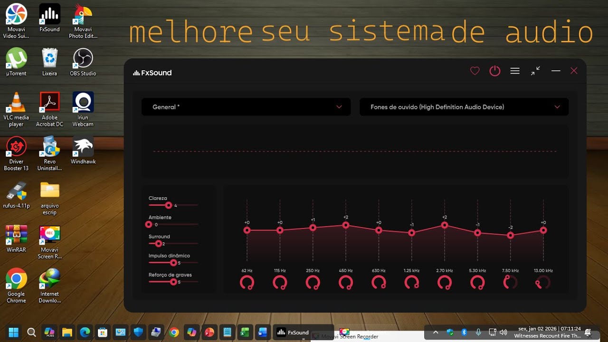Click the Reforço de graves slider handle
The height and width of the screenshot is (342, 608).
(173, 282)
